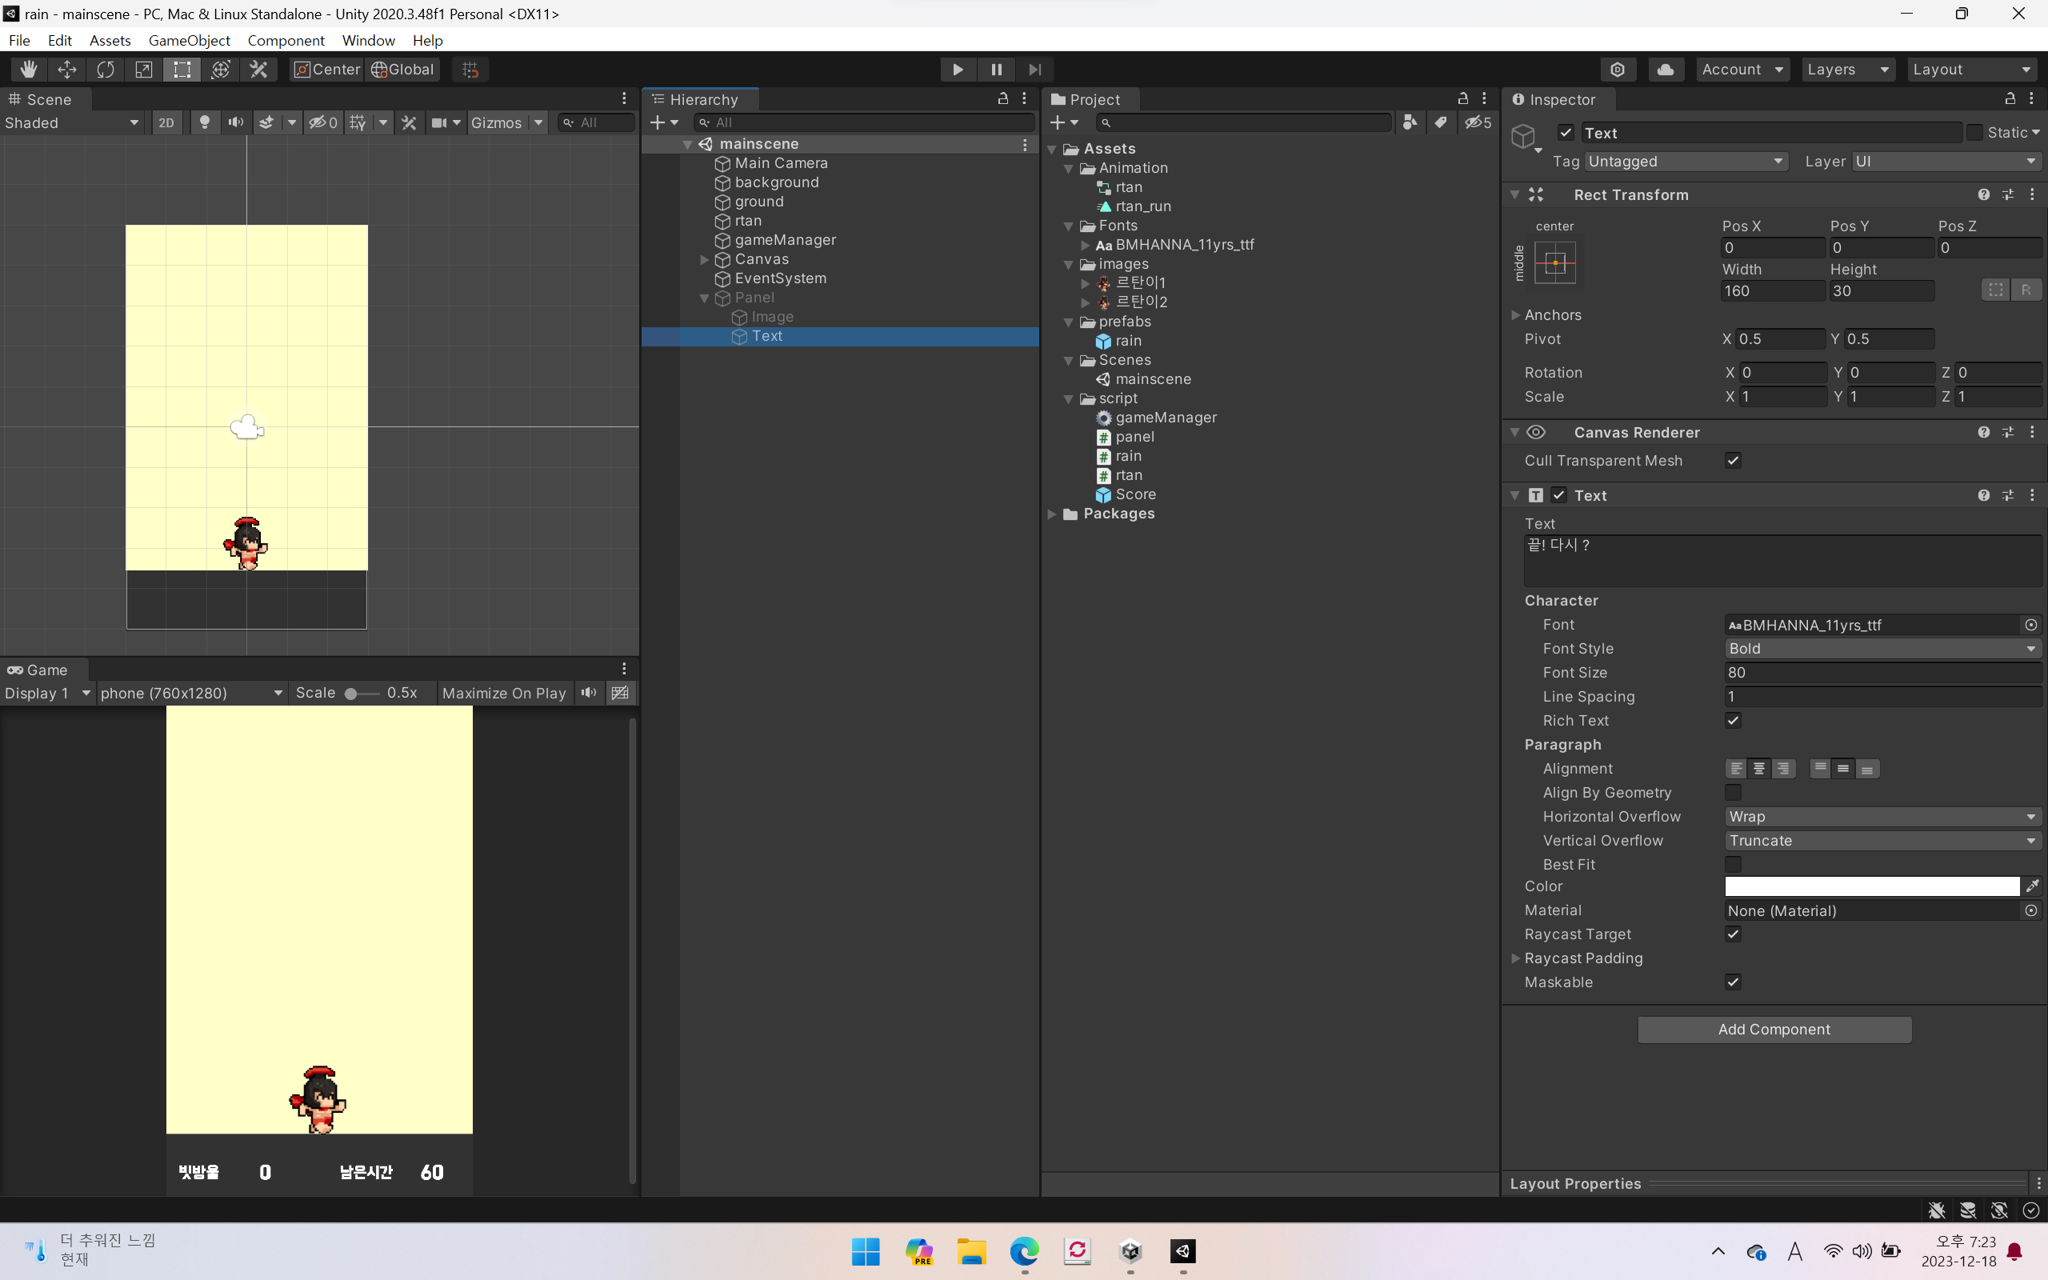Lock the Inspector panel
The image size is (2048, 1280).
coord(2010,99)
